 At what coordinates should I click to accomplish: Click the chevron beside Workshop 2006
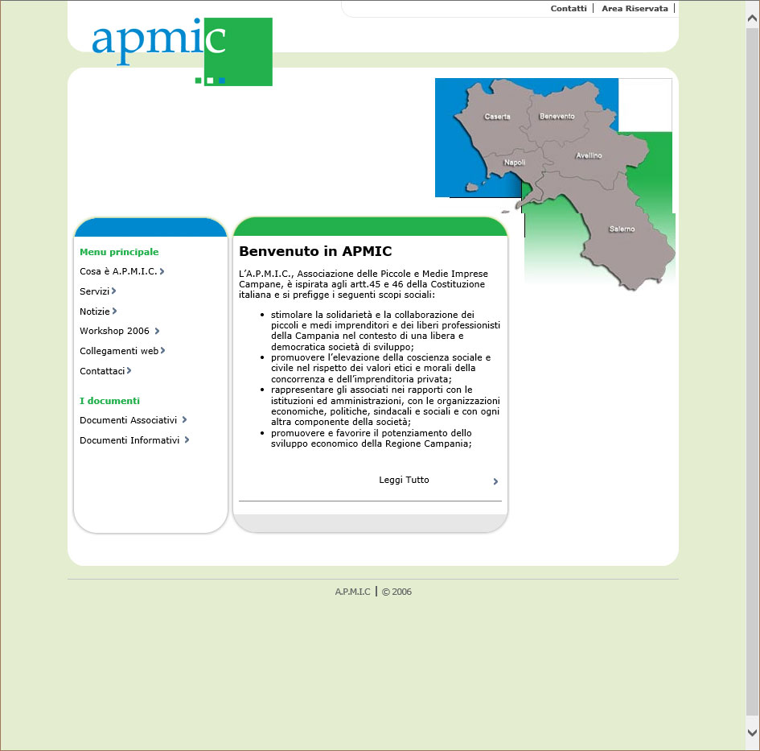pos(157,331)
